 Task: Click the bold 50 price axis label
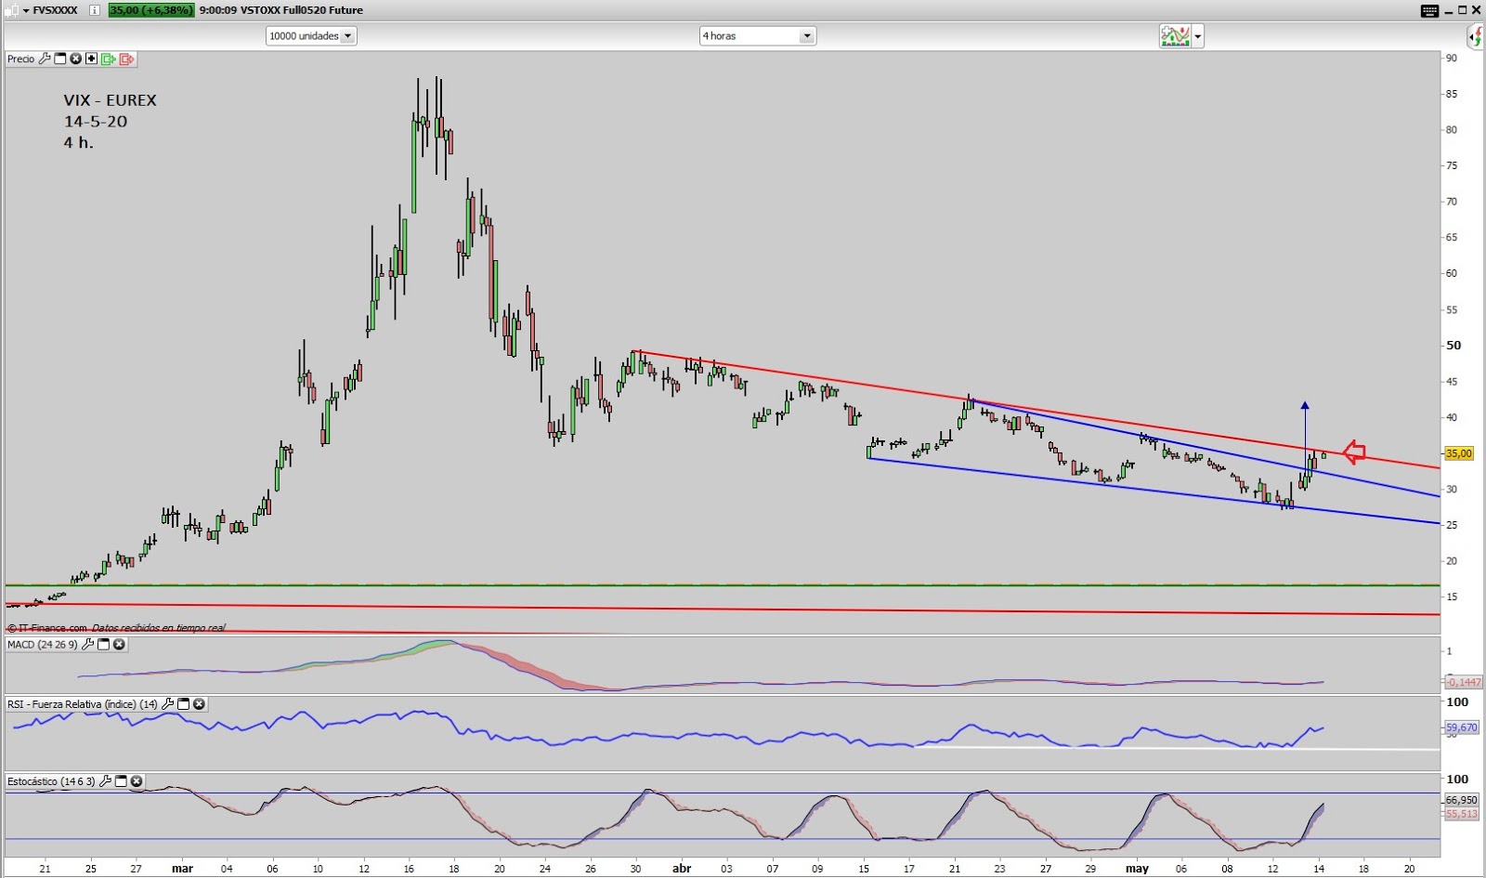[1453, 345]
